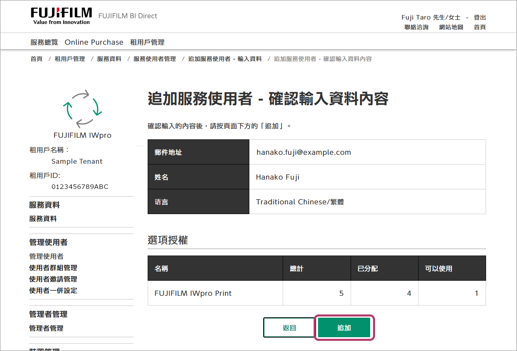Open the 租用戶管理 menu

(147, 42)
